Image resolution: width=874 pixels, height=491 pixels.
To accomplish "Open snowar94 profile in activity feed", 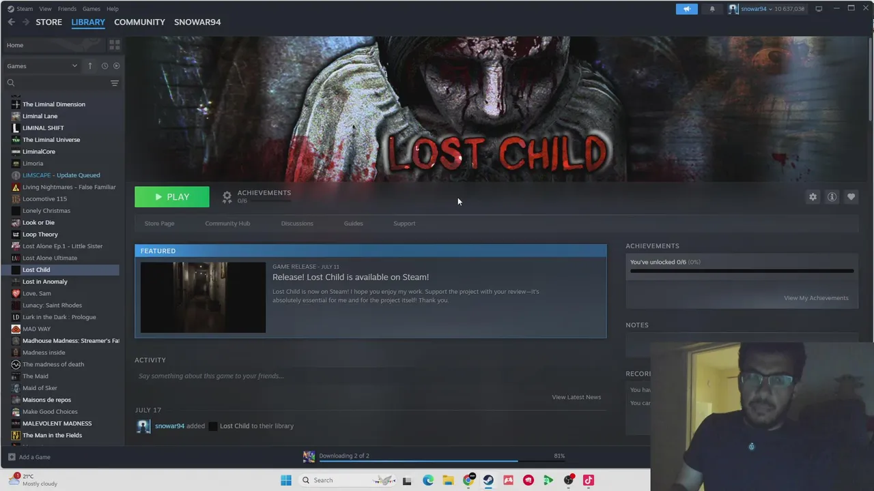I will coord(169,426).
